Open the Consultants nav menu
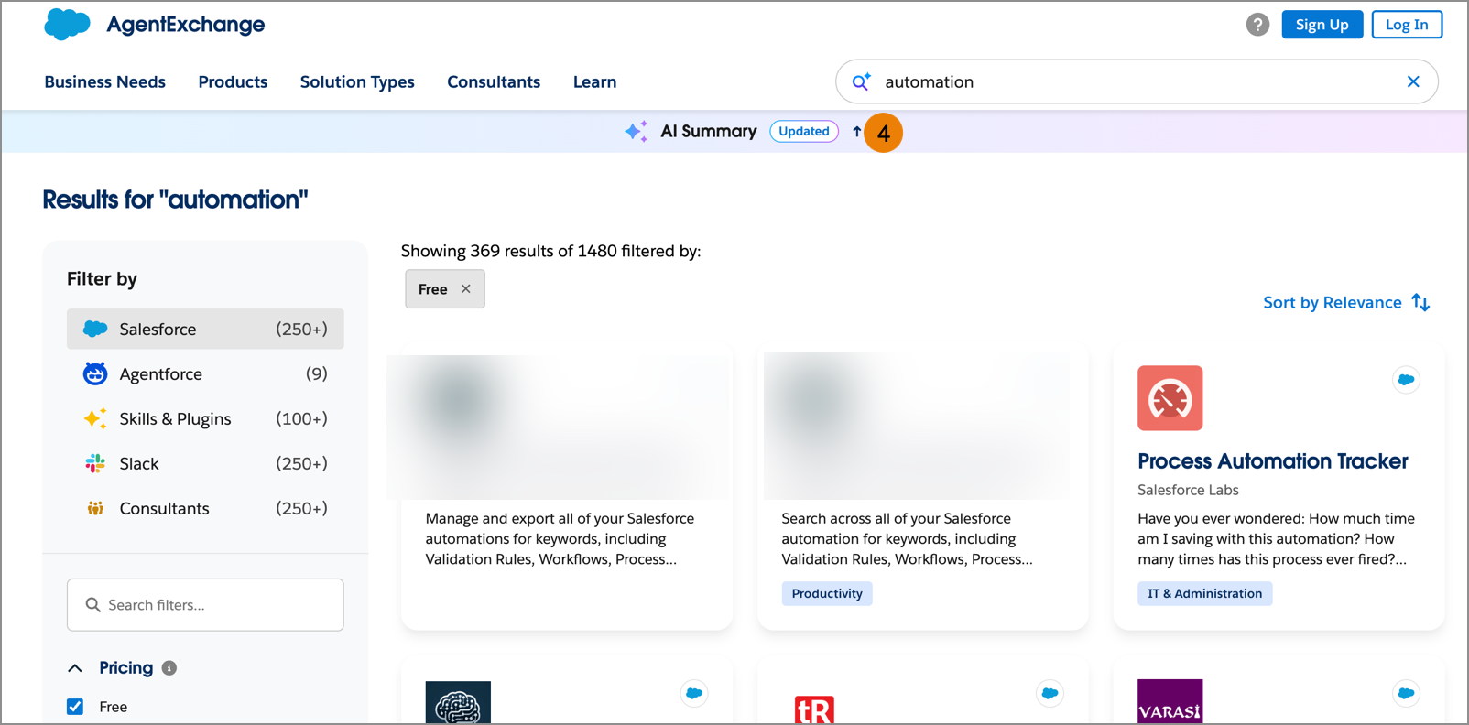Screen dimensions: 1469x725 pos(494,81)
